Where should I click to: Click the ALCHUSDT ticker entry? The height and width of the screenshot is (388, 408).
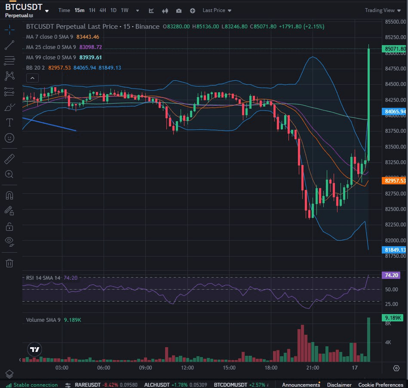pyautogui.click(x=176, y=385)
